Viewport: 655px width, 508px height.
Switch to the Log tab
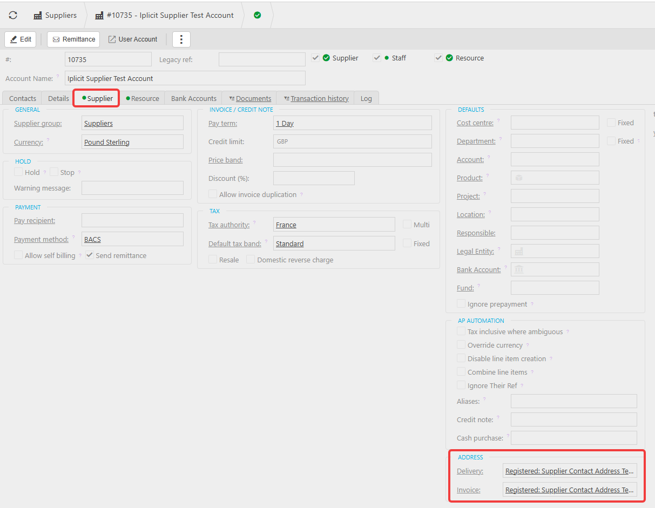point(366,98)
